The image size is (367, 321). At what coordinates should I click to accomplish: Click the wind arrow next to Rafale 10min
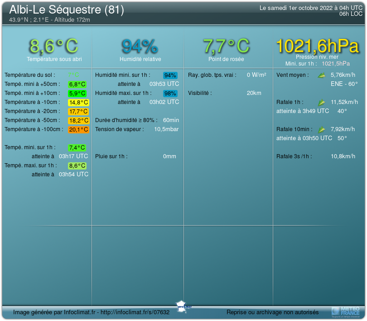tap(322, 130)
